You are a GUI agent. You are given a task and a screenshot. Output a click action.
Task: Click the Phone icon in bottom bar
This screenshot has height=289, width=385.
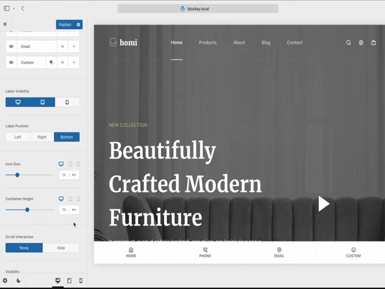[x=205, y=250]
